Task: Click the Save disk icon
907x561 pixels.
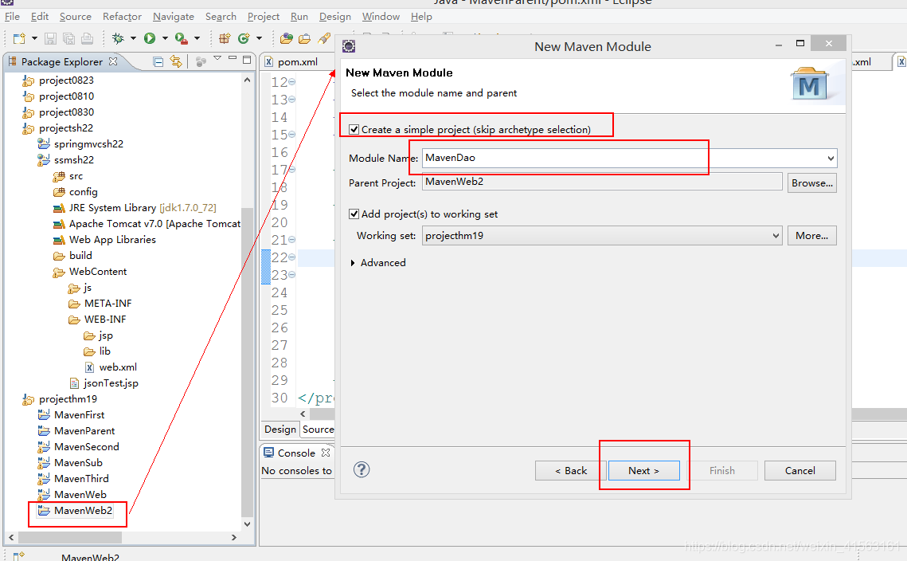Action: [50, 38]
